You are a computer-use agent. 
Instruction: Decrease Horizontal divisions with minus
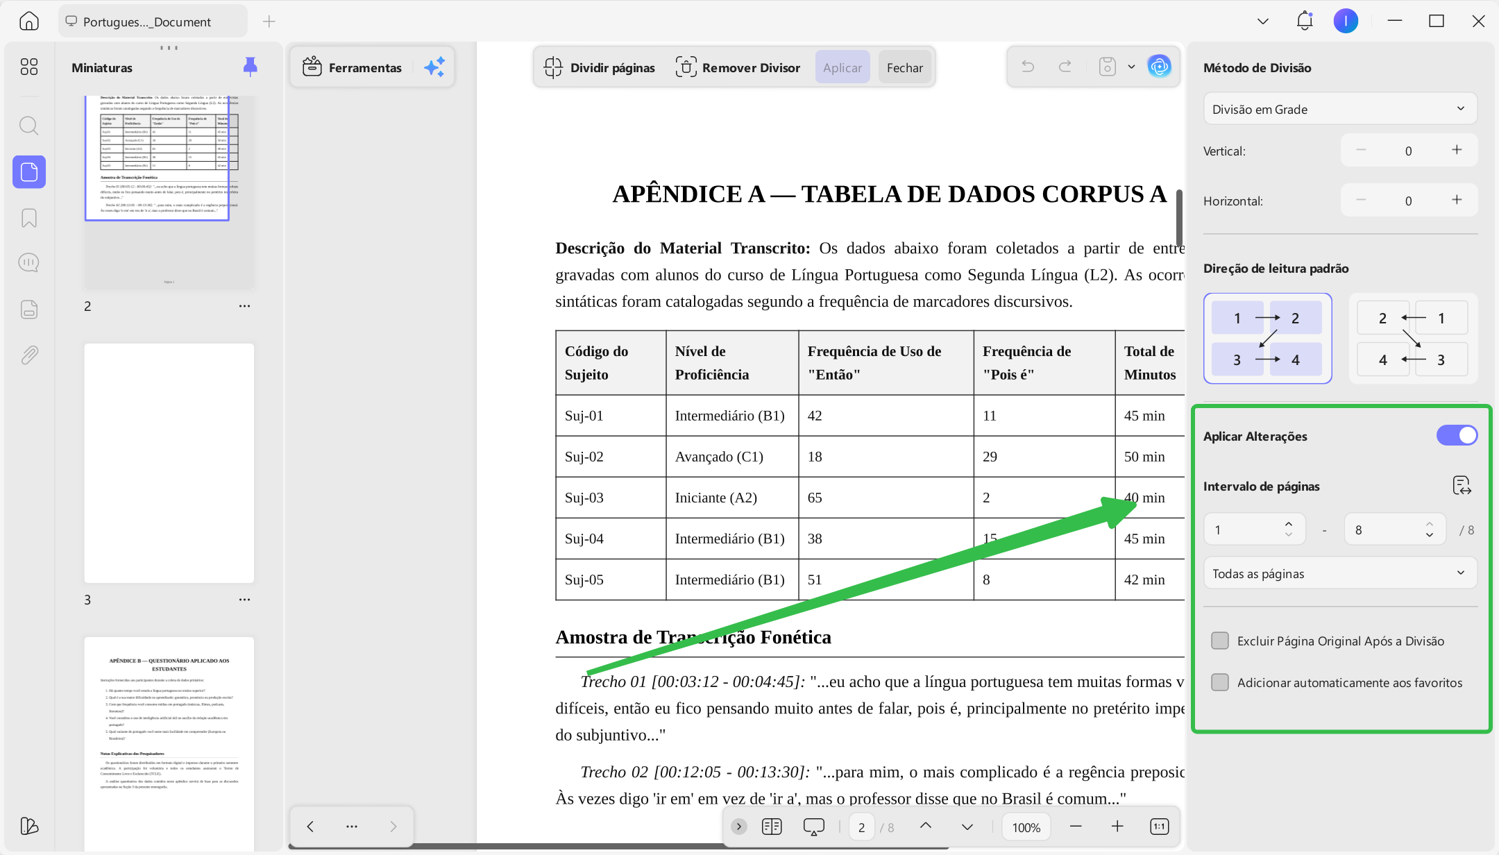[x=1361, y=200]
